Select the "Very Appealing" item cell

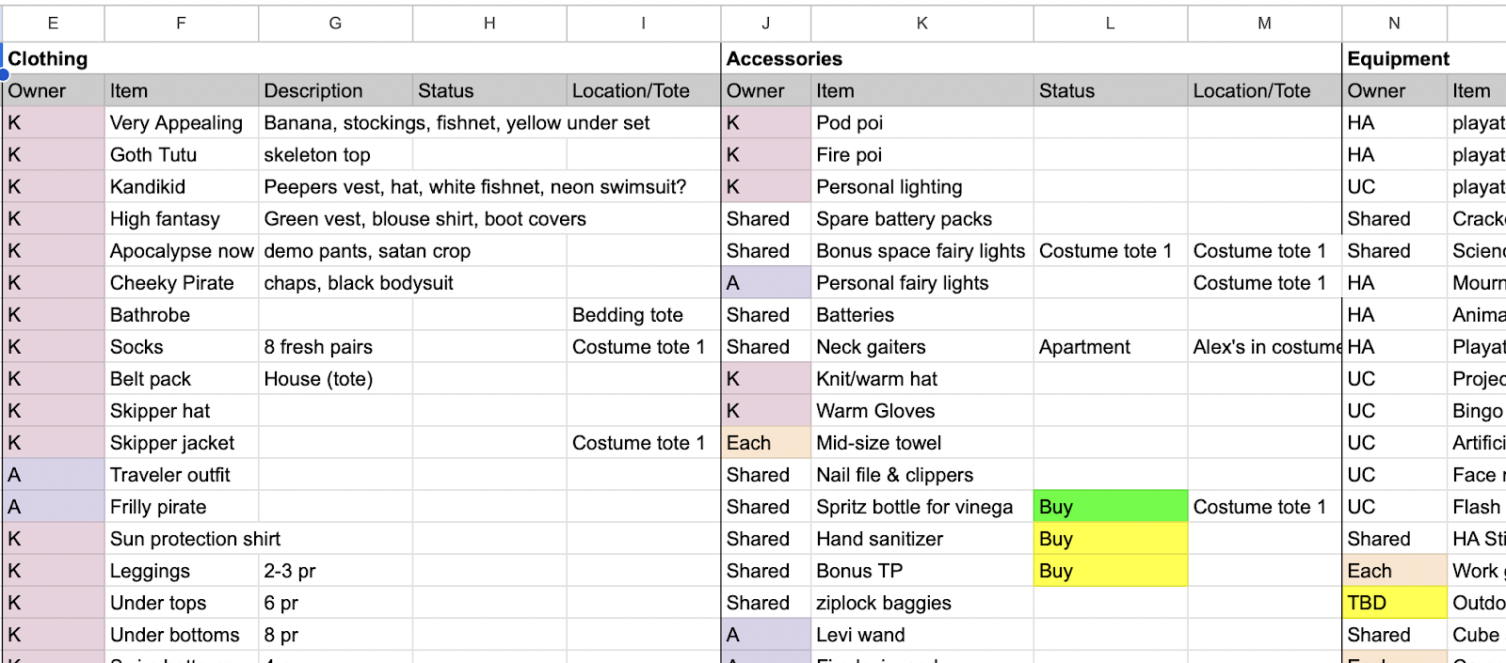pyautogui.click(x=177, y=123)
